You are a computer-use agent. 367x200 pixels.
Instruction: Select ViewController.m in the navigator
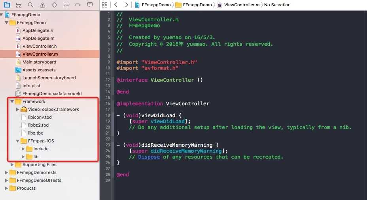tap(40, 54)
